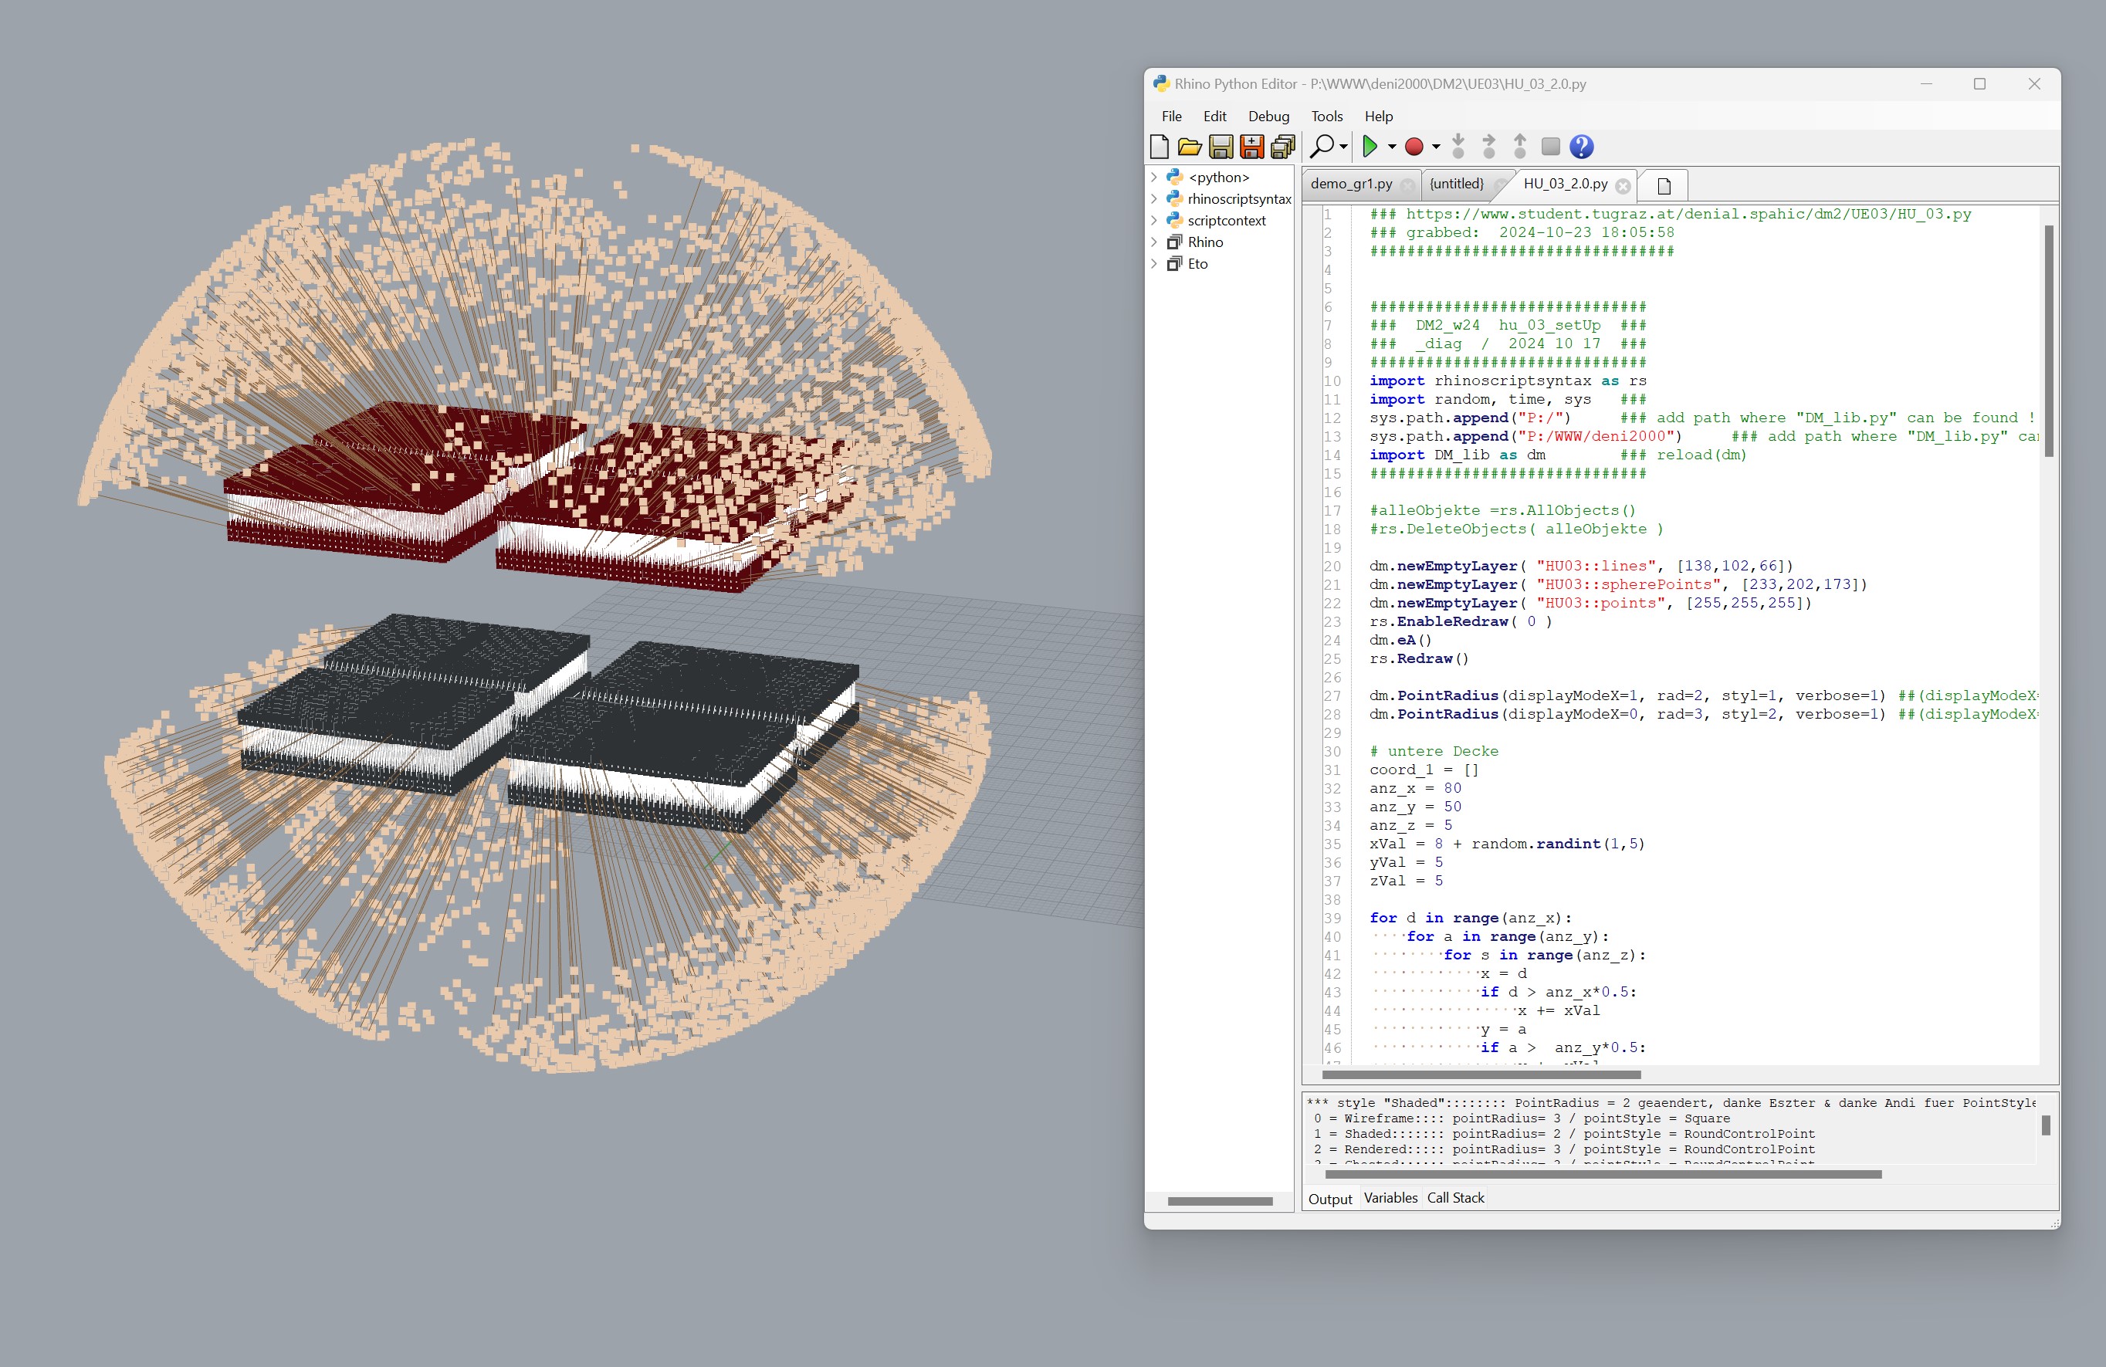
Task: Create a new script file
Action: pos(1161,147)
